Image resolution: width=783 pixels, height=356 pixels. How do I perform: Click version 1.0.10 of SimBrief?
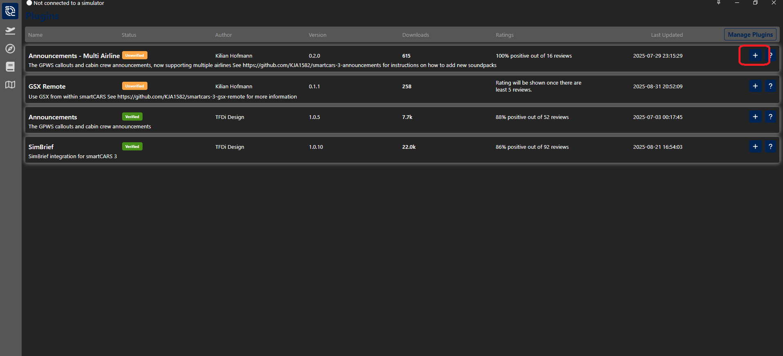[316, 147]
